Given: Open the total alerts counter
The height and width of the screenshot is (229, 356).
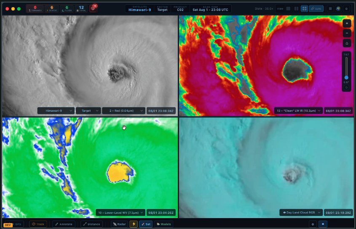Looking at the screenshot, I should tap(81, 8).
